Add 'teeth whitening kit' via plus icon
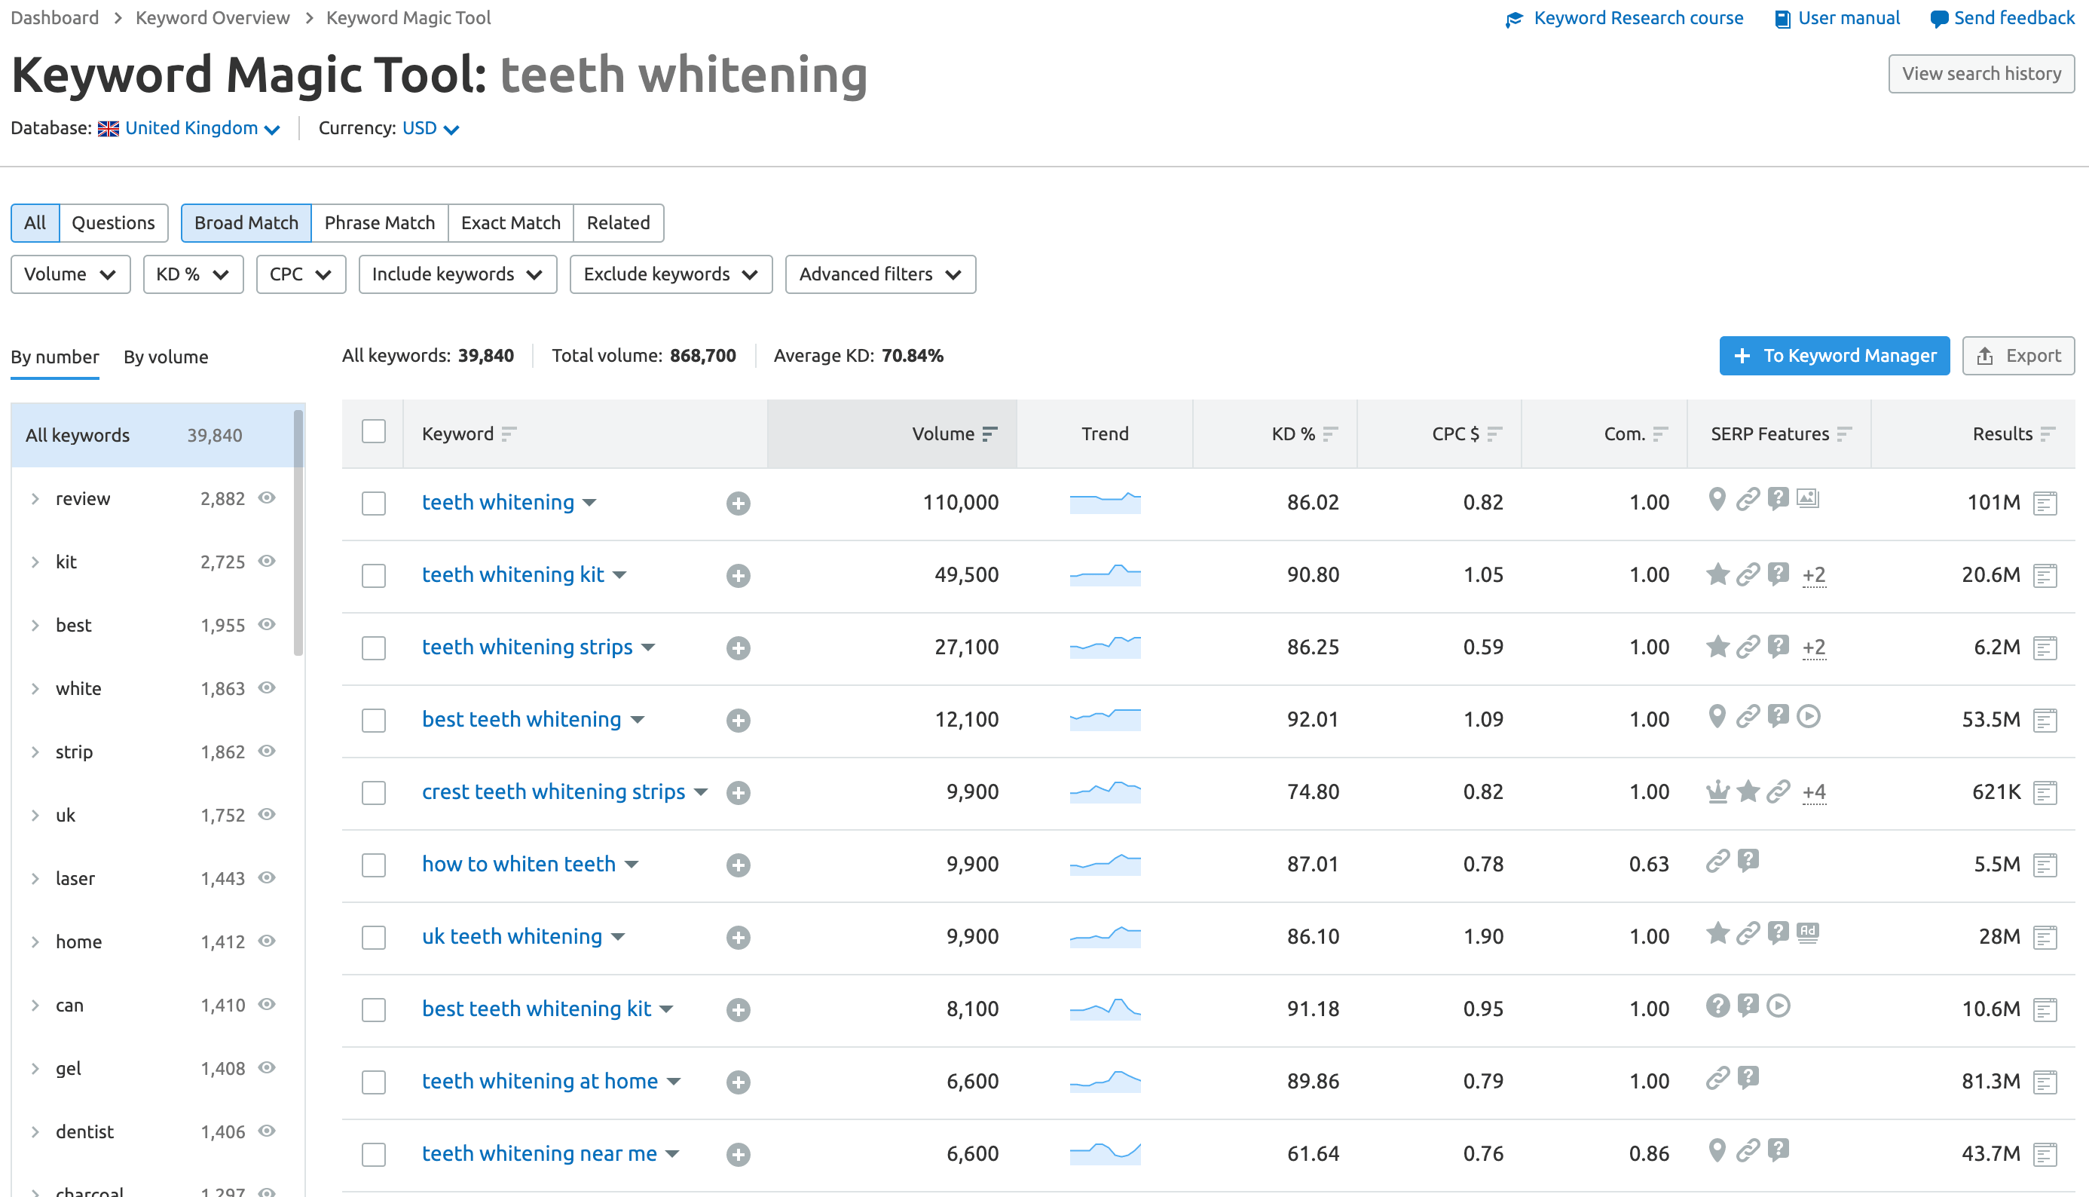 point(738,575)
